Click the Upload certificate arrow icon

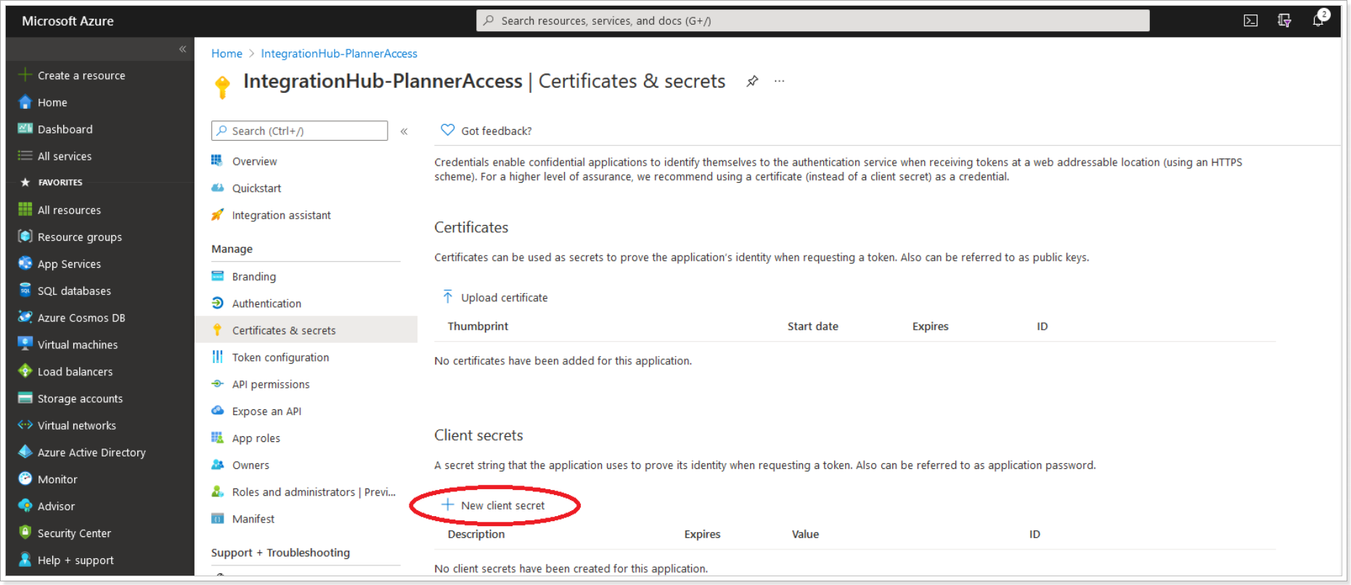448,297
